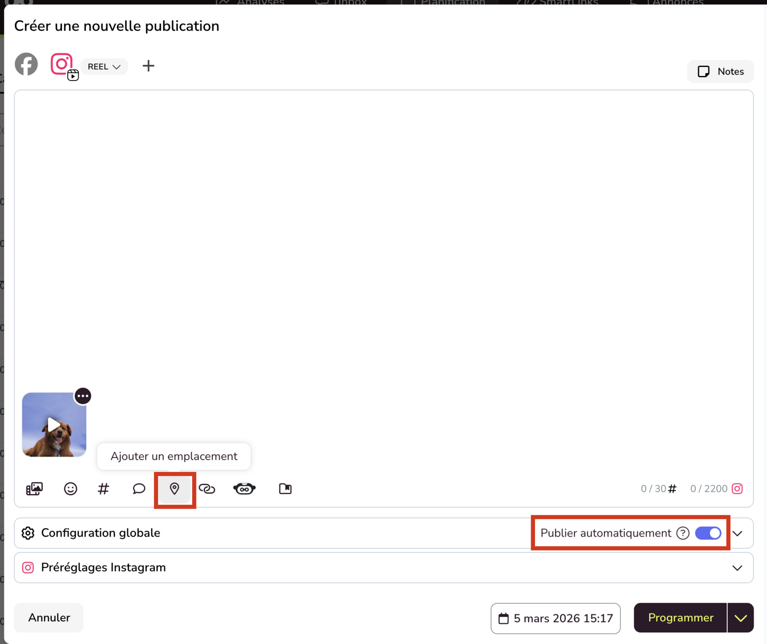Click the bookmark folder icon
This screenshot has width=767, height=644.
(x=285, y=489)
